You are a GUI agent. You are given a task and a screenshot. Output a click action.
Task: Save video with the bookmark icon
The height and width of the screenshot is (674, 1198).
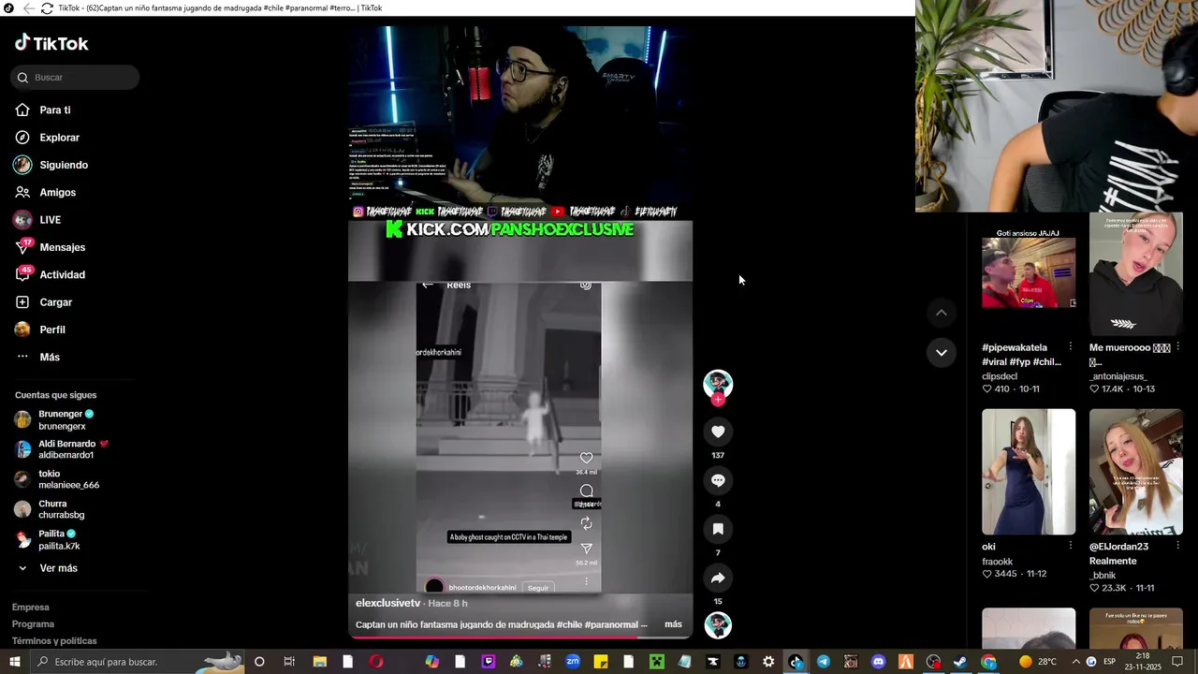[718, 529]
